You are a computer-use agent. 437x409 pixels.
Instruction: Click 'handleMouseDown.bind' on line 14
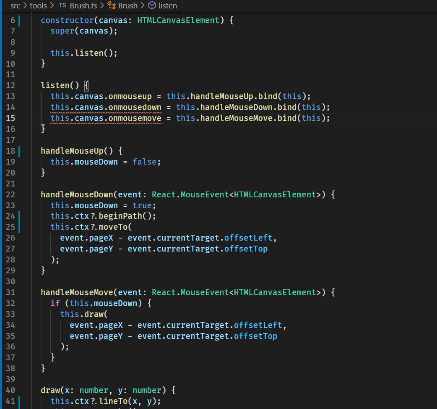(248, 107)
